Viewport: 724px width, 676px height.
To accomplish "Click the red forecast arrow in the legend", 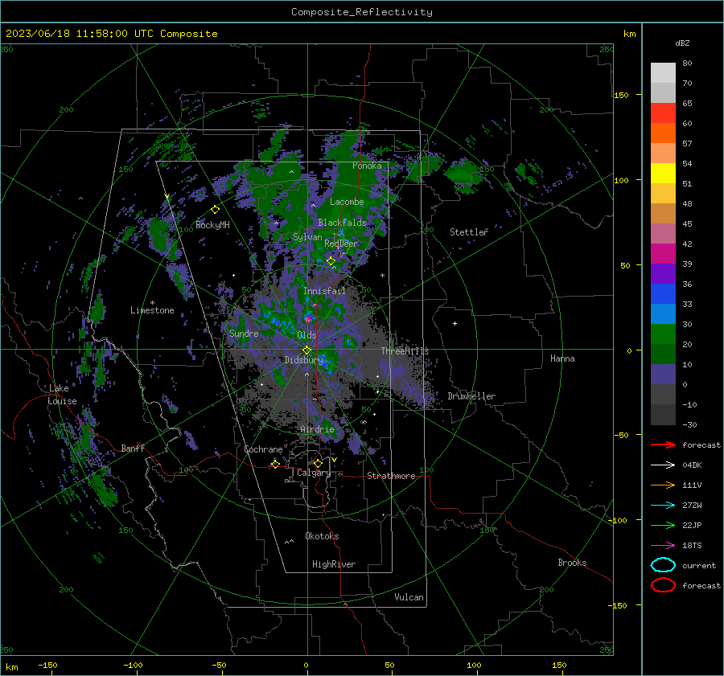I will click(x=663, y=445).
